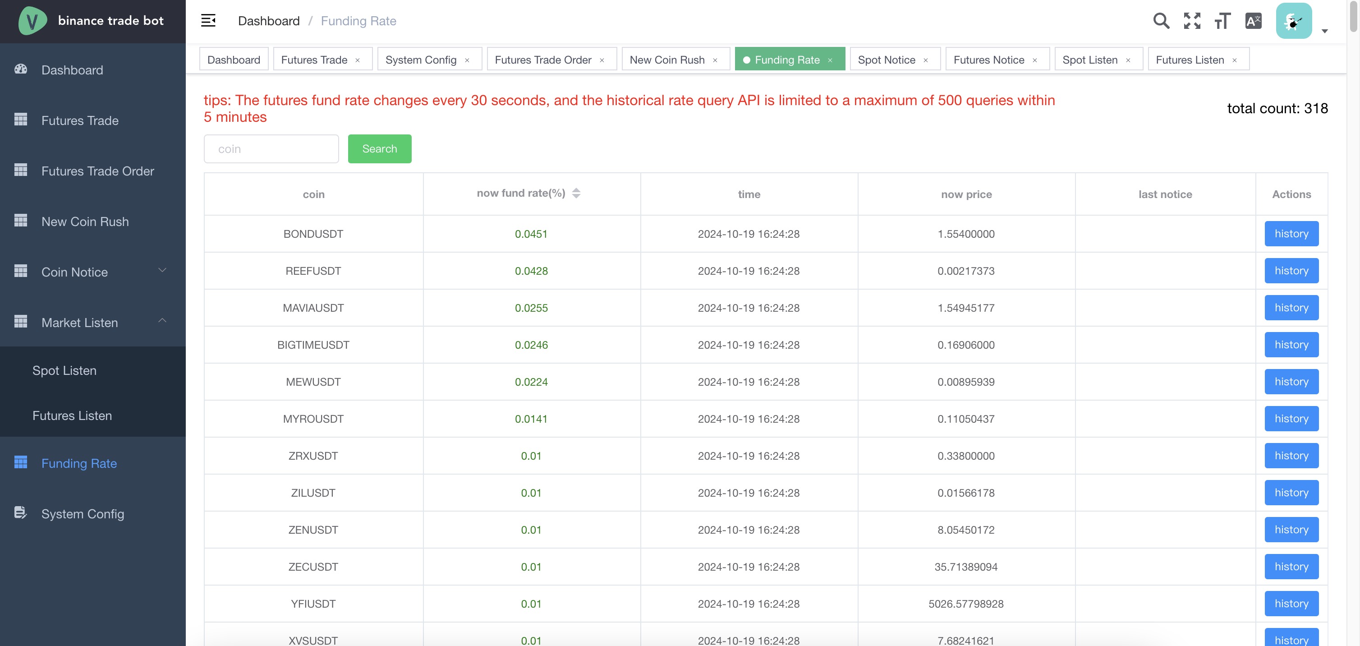Open the avatar dropdown caret
This screenshot has height=646, width=1360.
(x=1324, y=31)
